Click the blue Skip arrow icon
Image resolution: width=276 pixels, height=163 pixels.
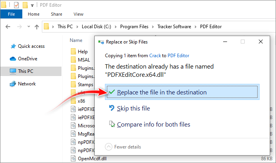[112, 108]
